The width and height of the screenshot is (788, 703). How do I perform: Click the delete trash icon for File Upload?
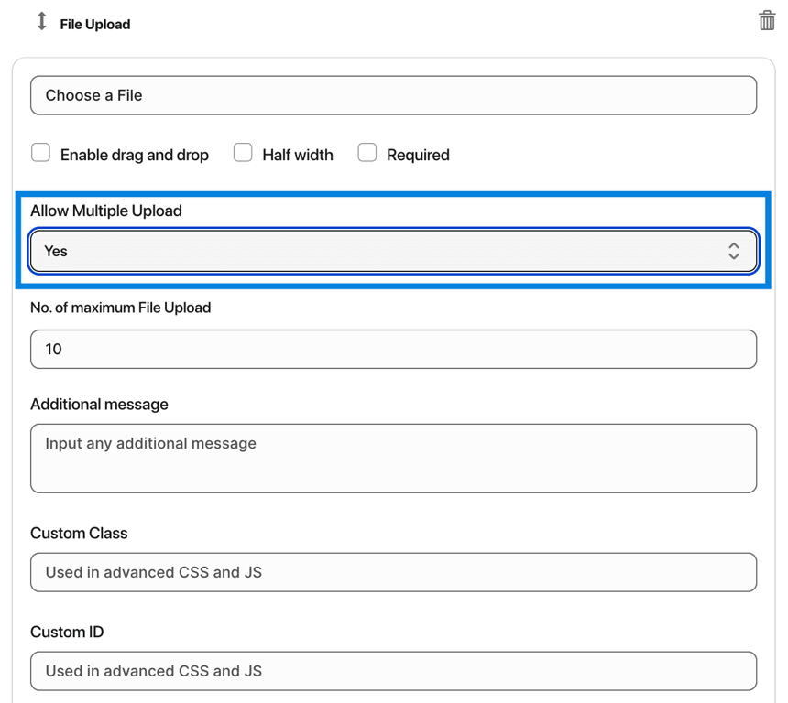[x=767, y=20]
